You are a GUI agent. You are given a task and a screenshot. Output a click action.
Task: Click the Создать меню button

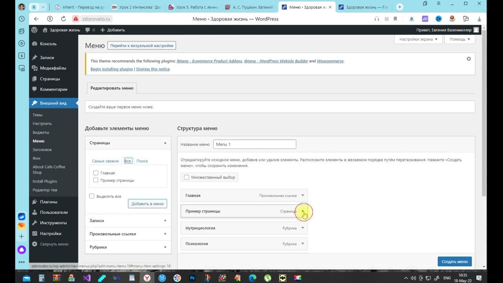coord(455,261)
